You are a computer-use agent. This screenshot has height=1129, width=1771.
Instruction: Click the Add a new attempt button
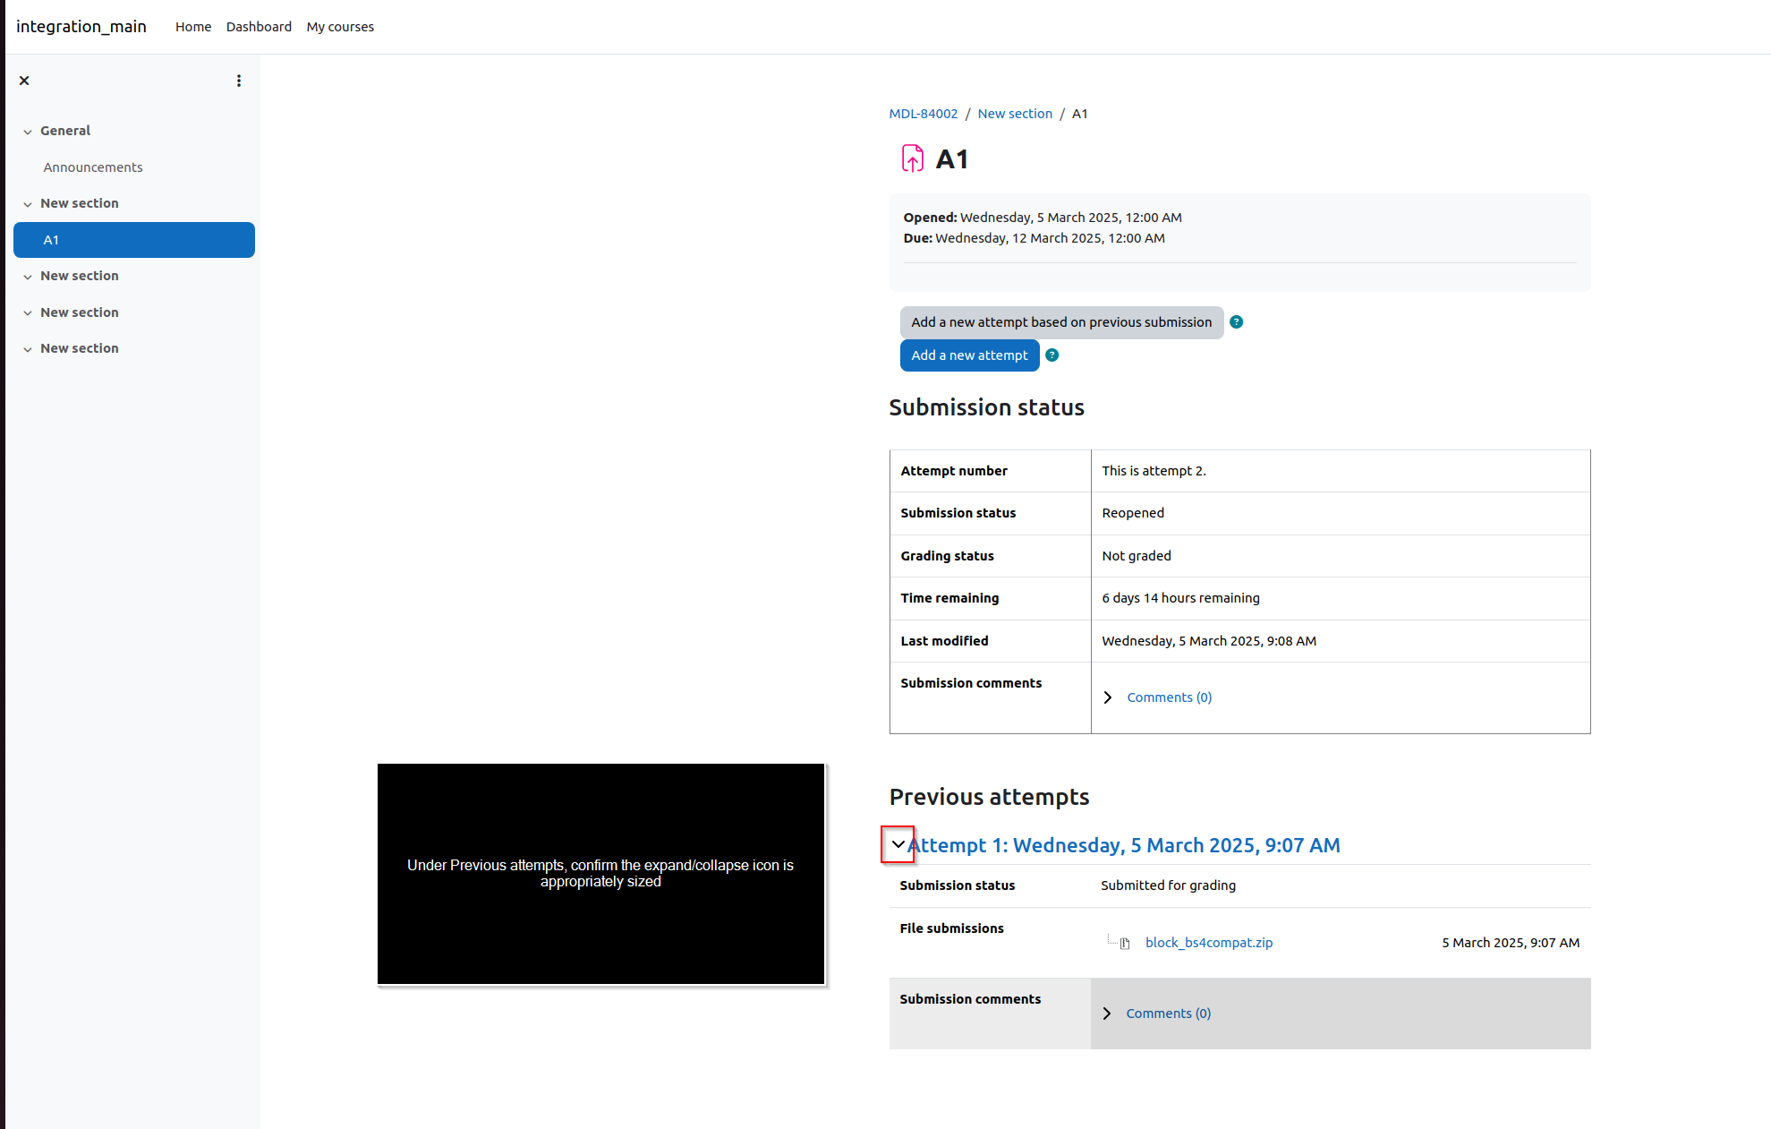tap(969, 355)
